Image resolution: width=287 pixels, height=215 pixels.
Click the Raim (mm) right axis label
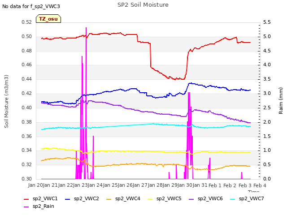pyautogui.click(x=281, y=101)
